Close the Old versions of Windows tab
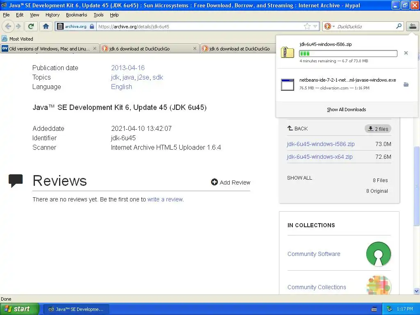Screen dimensions: 420x315 point(95,48)
